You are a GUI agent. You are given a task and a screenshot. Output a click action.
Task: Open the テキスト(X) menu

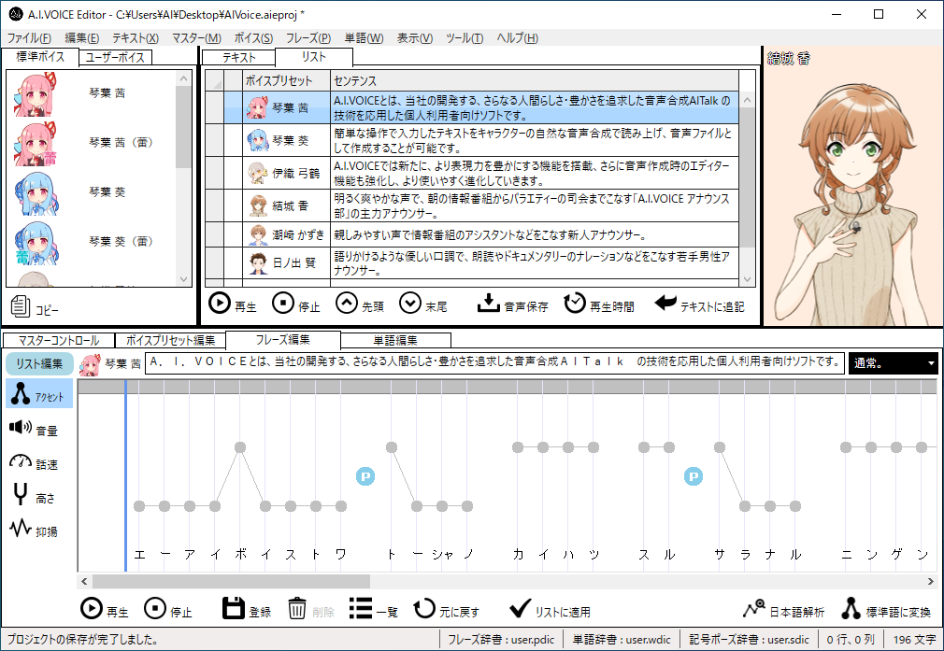(136, 38)
